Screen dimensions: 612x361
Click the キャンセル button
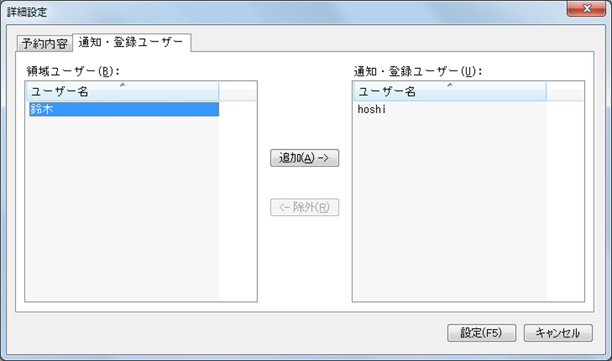(x=558, y=333)
